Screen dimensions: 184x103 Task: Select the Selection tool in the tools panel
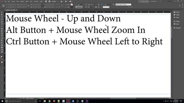pos(2,12)
